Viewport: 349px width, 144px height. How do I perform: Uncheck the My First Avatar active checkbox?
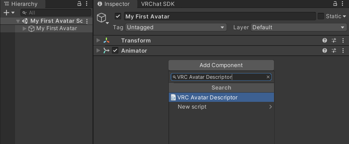(118, 16)
